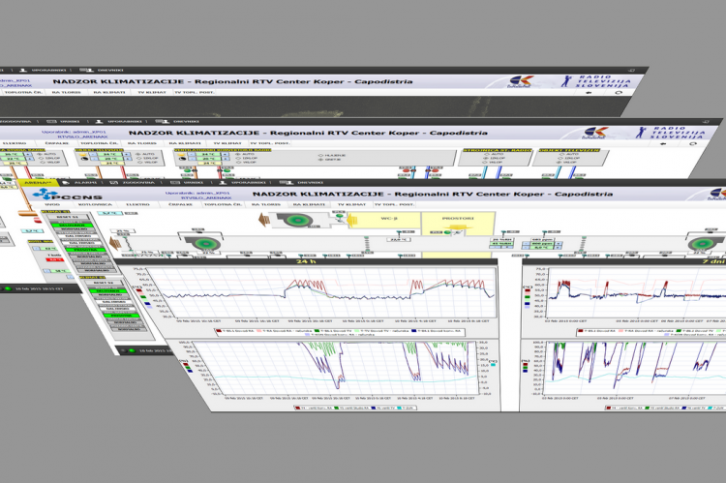The width and height of the screenshot is (726, 483).
Task: Open RA KLIMATI tab in front window
Action: (x=309, y=204)
